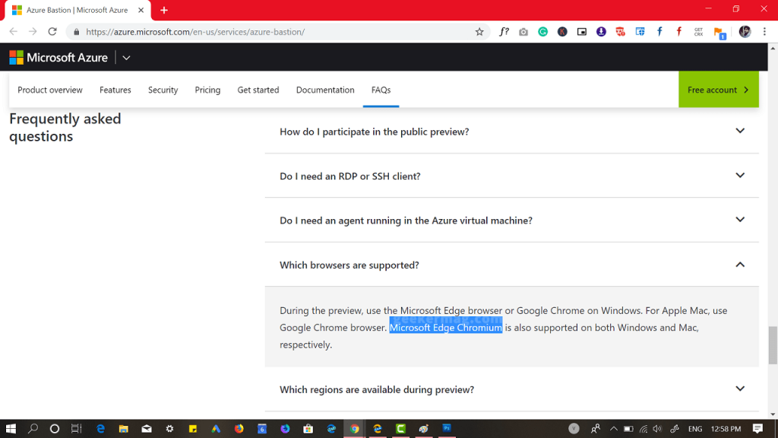Open the Chrome profile avatar

pyautogui.click(x=745, y=32)
